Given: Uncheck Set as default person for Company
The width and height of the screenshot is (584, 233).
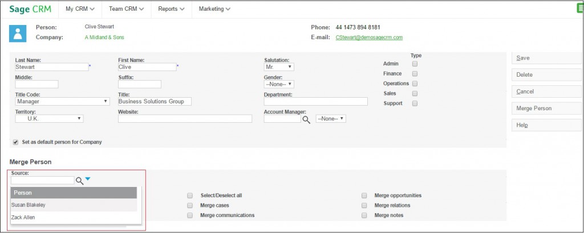Looking at the screenshot, I should (x=15, y=142).
